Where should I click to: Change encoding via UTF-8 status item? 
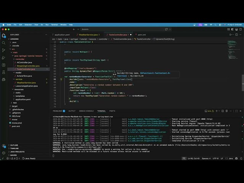coord(215,159)
